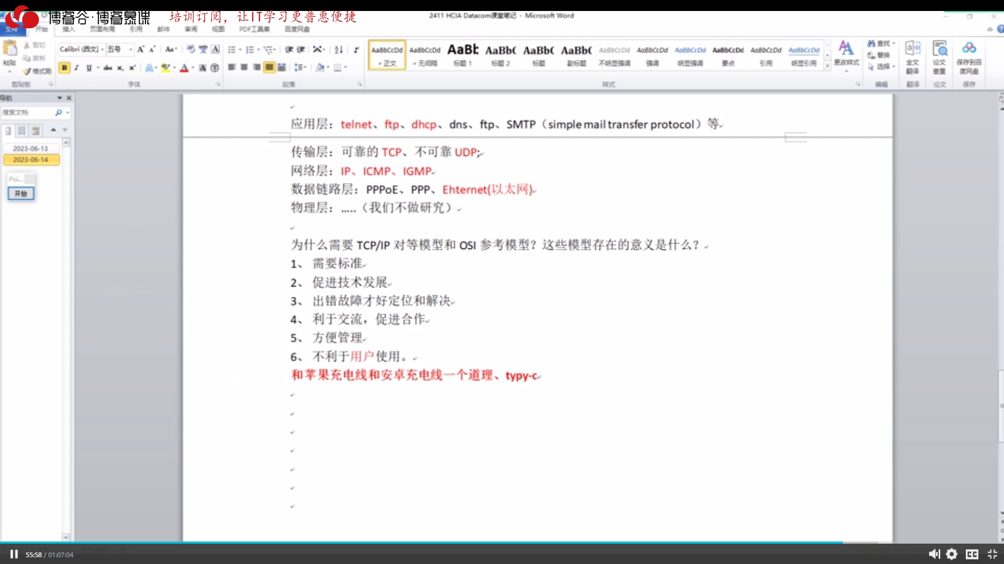Toggle align text right

click(256, 67)
